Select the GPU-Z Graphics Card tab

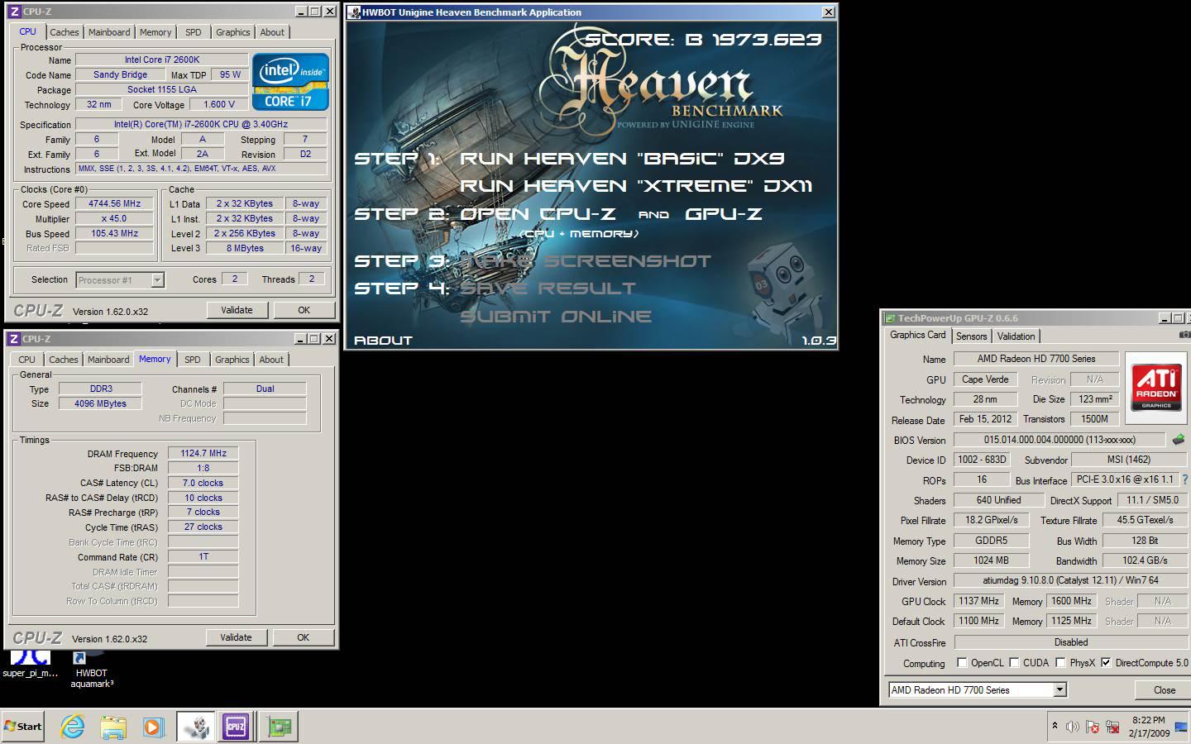(918, 335)
